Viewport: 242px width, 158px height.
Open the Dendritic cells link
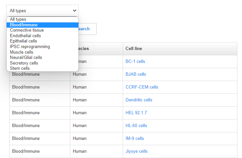[139, 100]
